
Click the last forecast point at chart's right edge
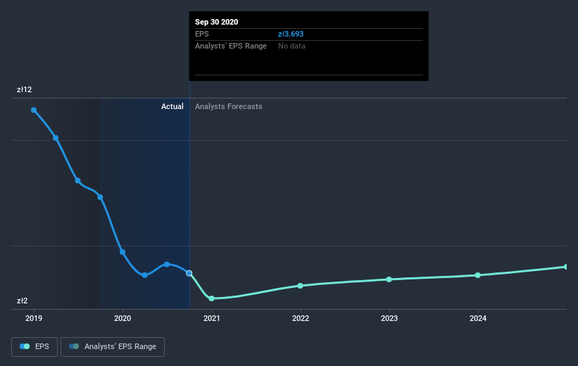click(565, 267)
